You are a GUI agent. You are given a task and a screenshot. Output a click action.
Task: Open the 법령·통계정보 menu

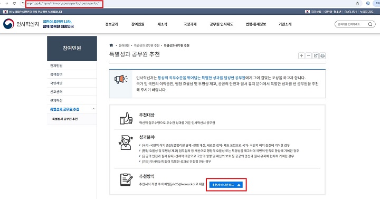255,24
